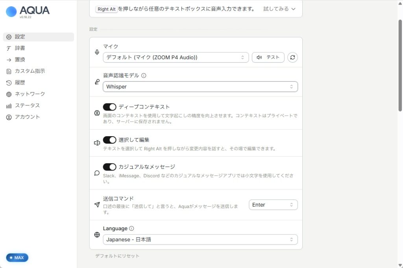
Task: Click the arrow icon beside 置換
Action: point(9,60)
